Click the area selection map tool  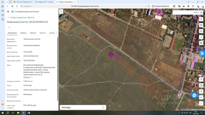tap(201, 31)
